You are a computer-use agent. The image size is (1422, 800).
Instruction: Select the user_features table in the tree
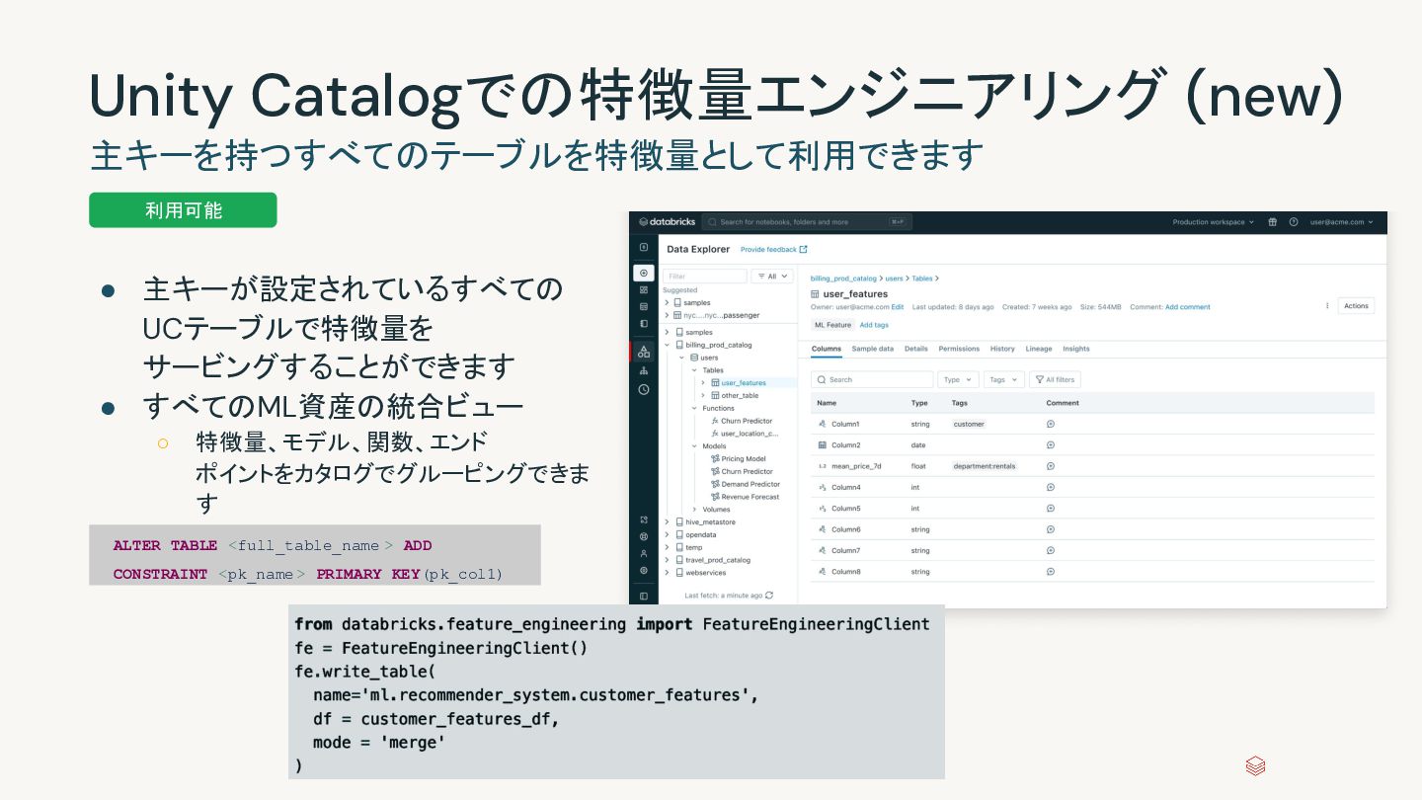pyautogui.click(x=744, y=383)
